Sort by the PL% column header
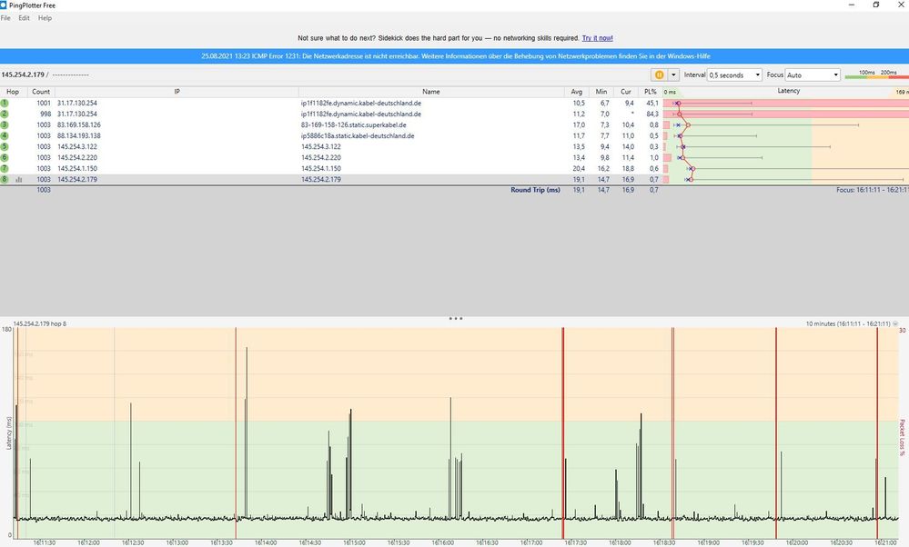The width and height of the screenshot is (909, 547). click(650, 92)
